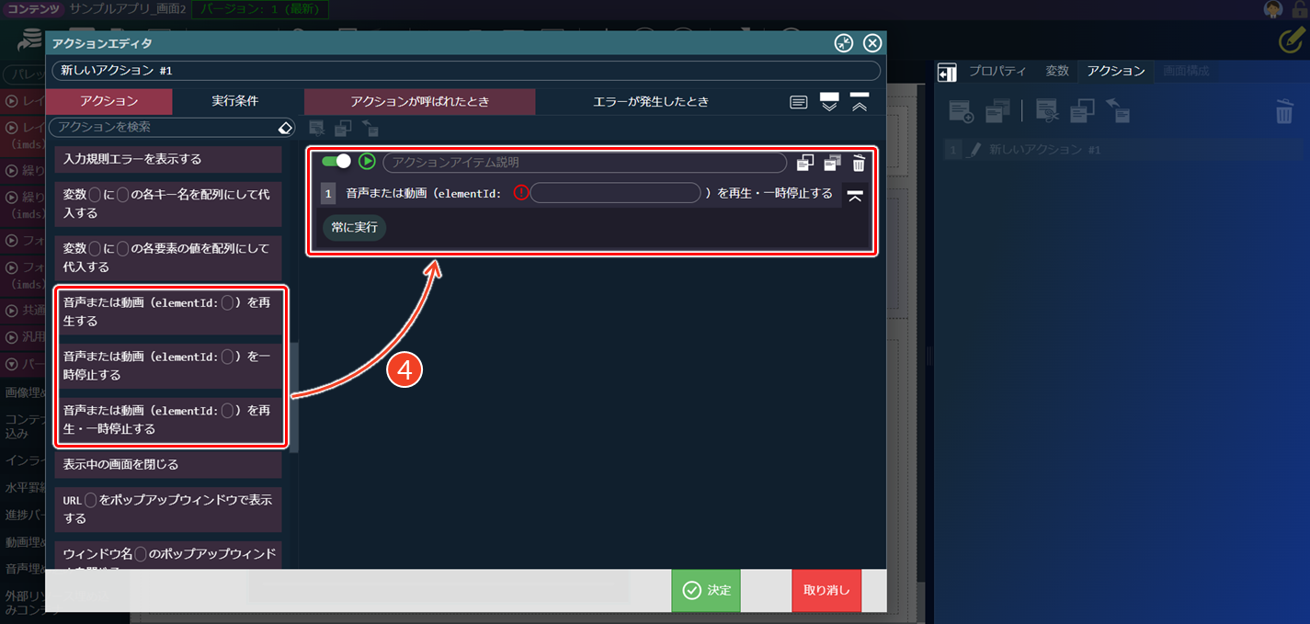Click the side panel collapse icon beside プロパティ
The height and width of the screenshot is (624, 1310).
point(947,72)
